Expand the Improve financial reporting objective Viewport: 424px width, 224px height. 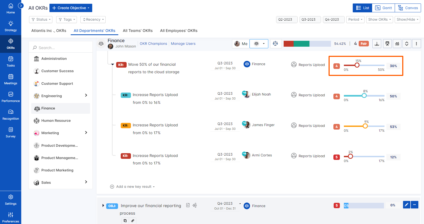click(103, 205)
